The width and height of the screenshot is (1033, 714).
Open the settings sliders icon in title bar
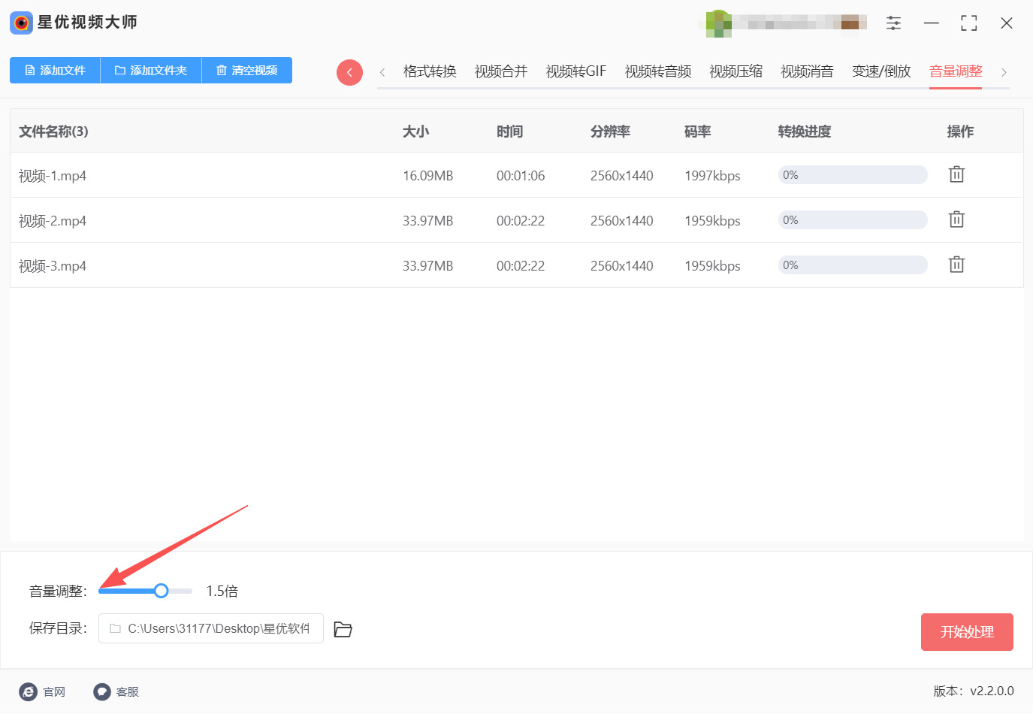pyautogui.click(x=893, y=23)
